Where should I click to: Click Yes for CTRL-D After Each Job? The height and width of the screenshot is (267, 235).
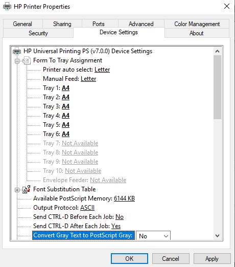click(116, 226)
